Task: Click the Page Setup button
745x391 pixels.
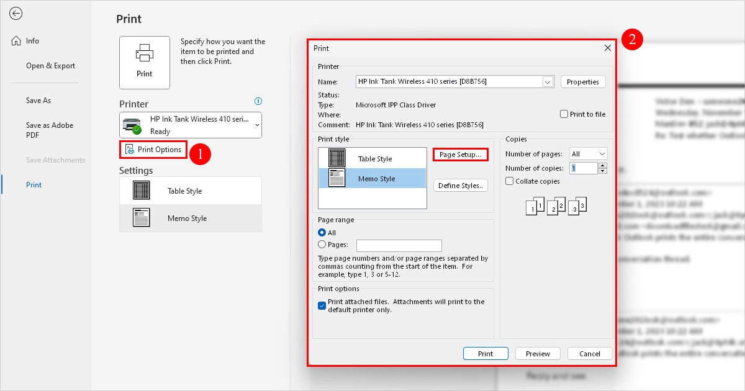Action: pos(460,155)
